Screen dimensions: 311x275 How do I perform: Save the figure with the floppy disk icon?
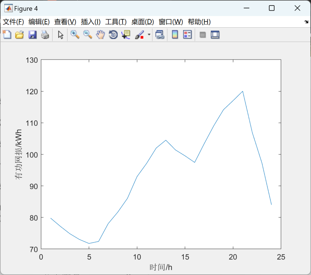[32, 35]
